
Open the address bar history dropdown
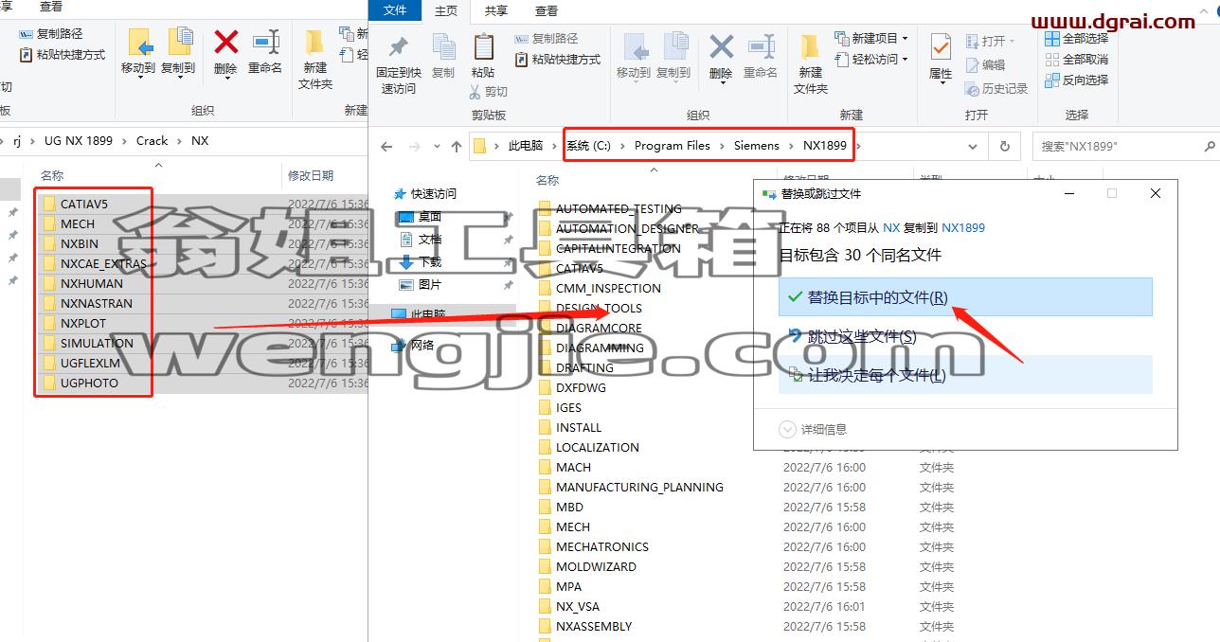coord(973,146)
